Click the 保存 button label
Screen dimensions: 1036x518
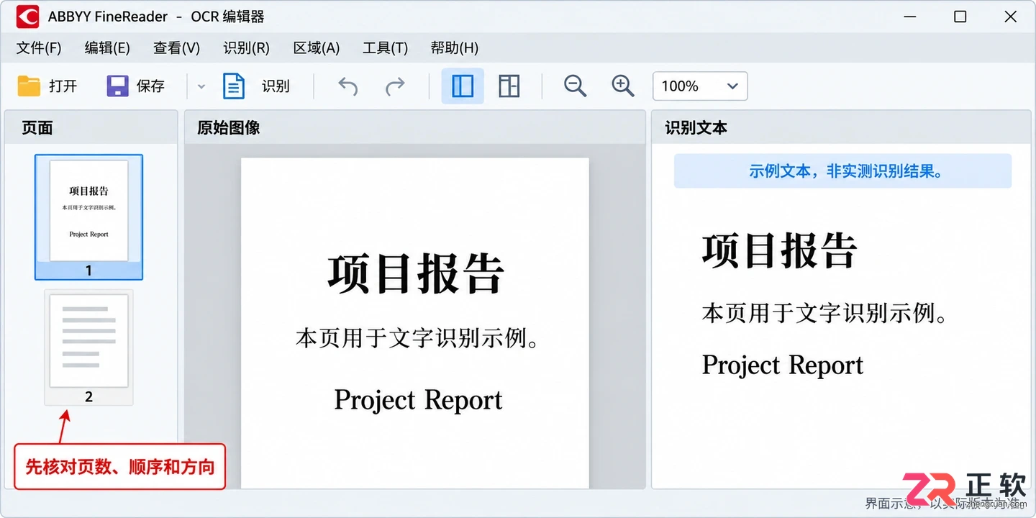pyautogui.click(x=151, y=86)
